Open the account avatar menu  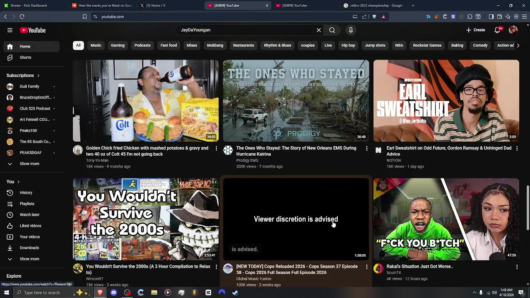click(x=513, y=30)
